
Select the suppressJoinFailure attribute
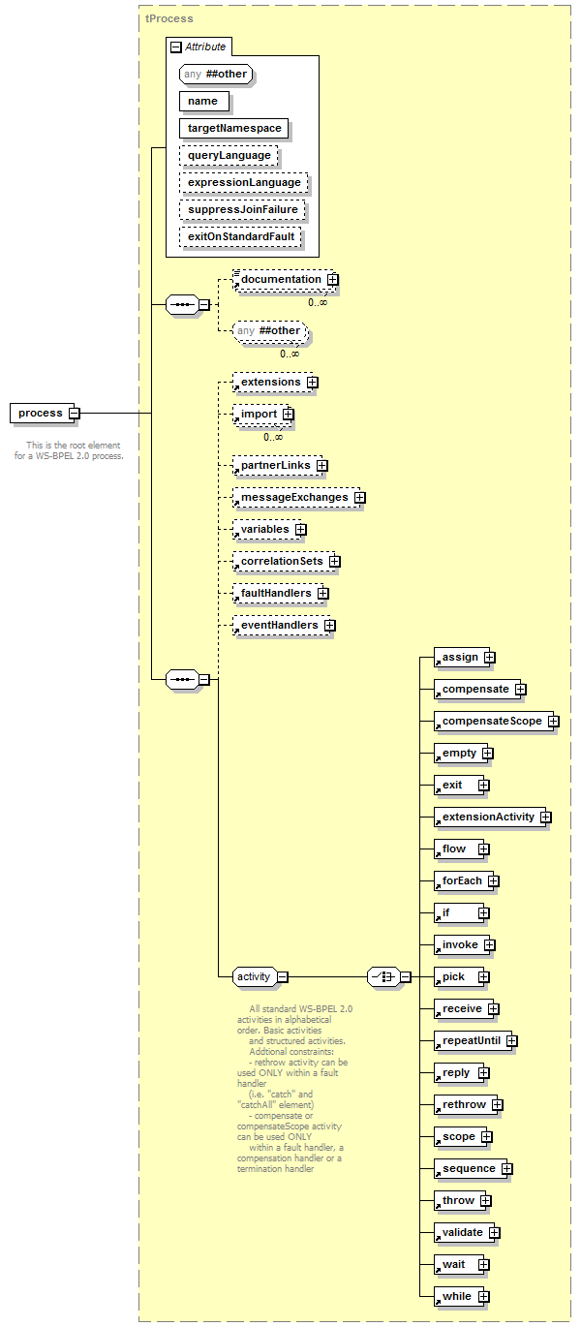[x=243, y=209]
